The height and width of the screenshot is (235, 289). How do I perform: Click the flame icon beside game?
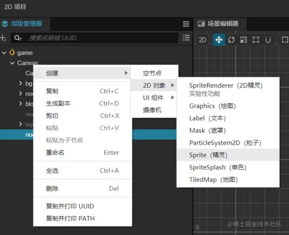(x=12, y=52)
